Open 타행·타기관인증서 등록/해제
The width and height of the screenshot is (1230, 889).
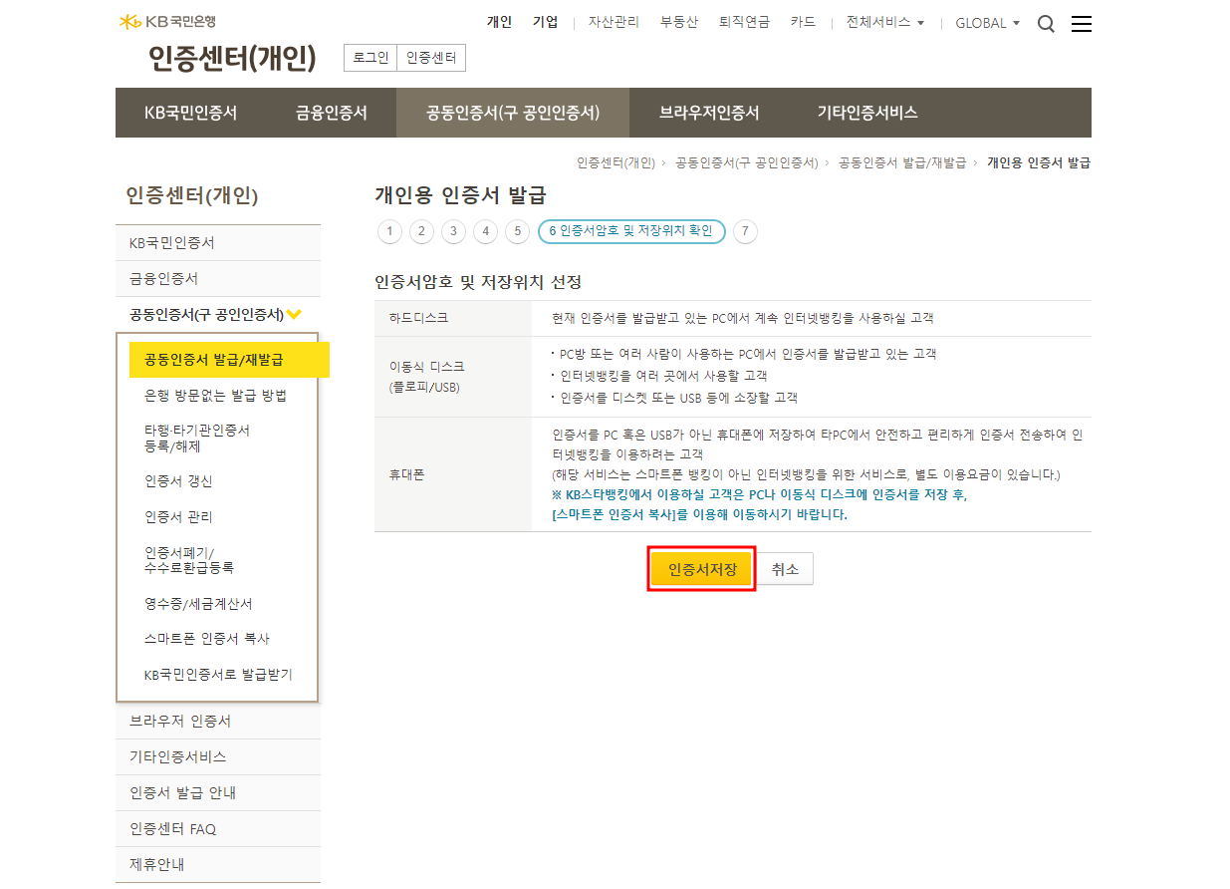197,439
